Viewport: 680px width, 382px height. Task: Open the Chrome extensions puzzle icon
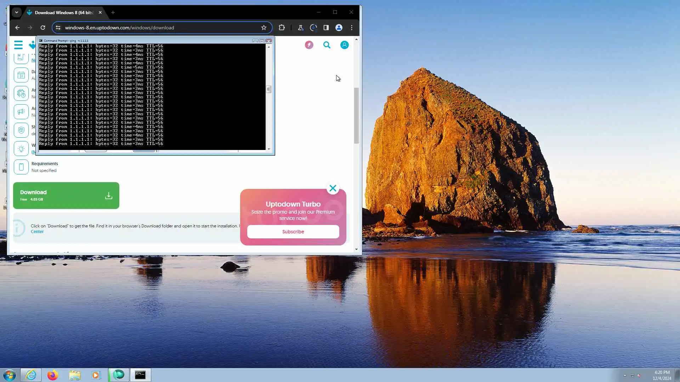(x=282, y=28)
